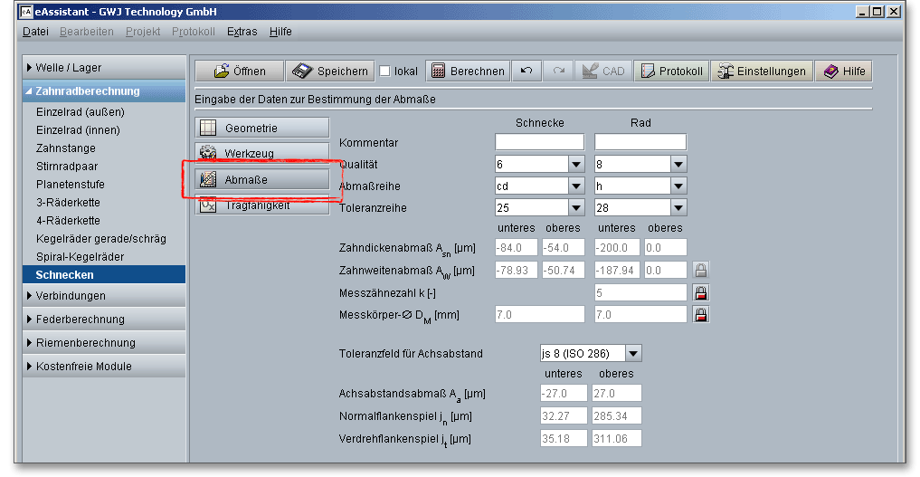The height and width of the screenshot is (477, 920).
Task: Toggle the Messkörper diameter lock
Action: tap(700, 315)
